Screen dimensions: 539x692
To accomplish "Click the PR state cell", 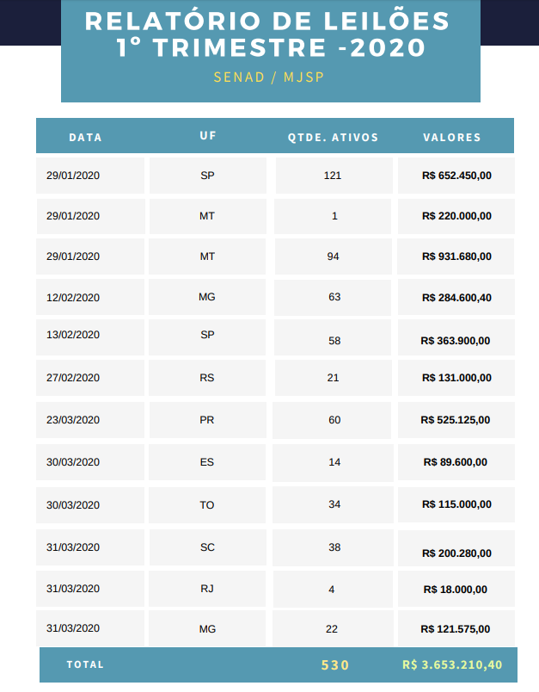I will (207, 419).
